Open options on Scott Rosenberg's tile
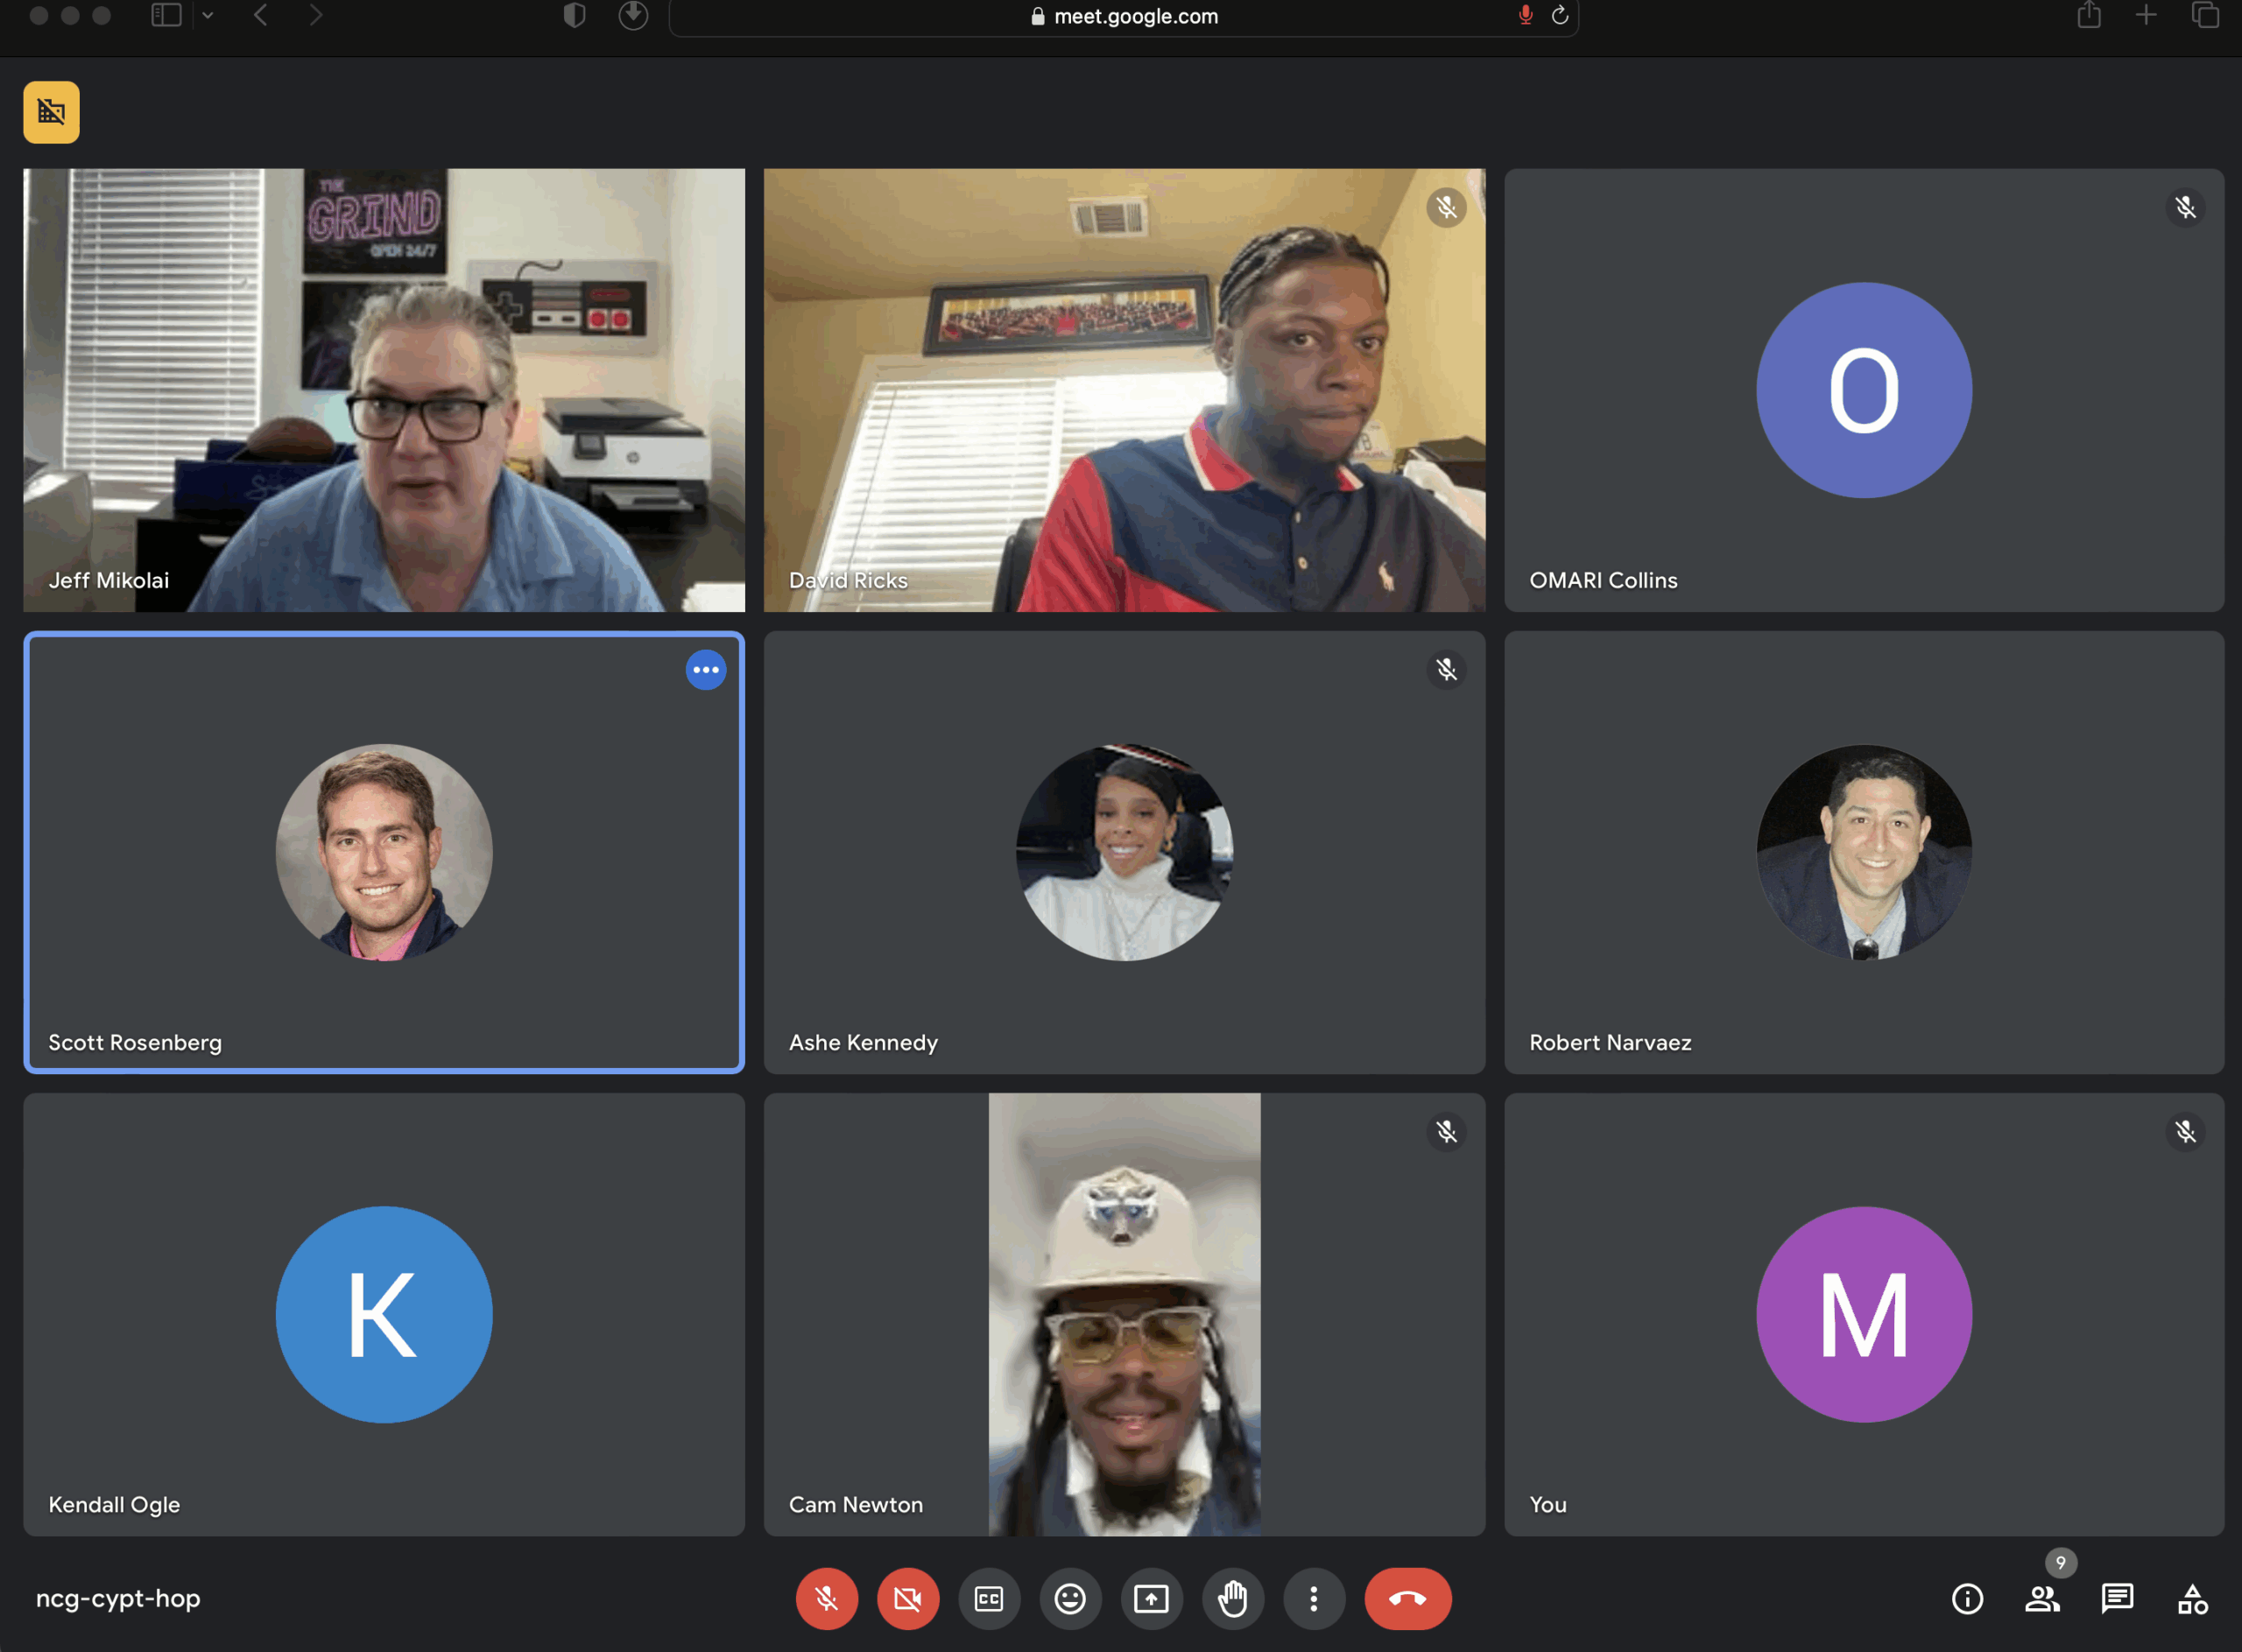 click(705, 670)
